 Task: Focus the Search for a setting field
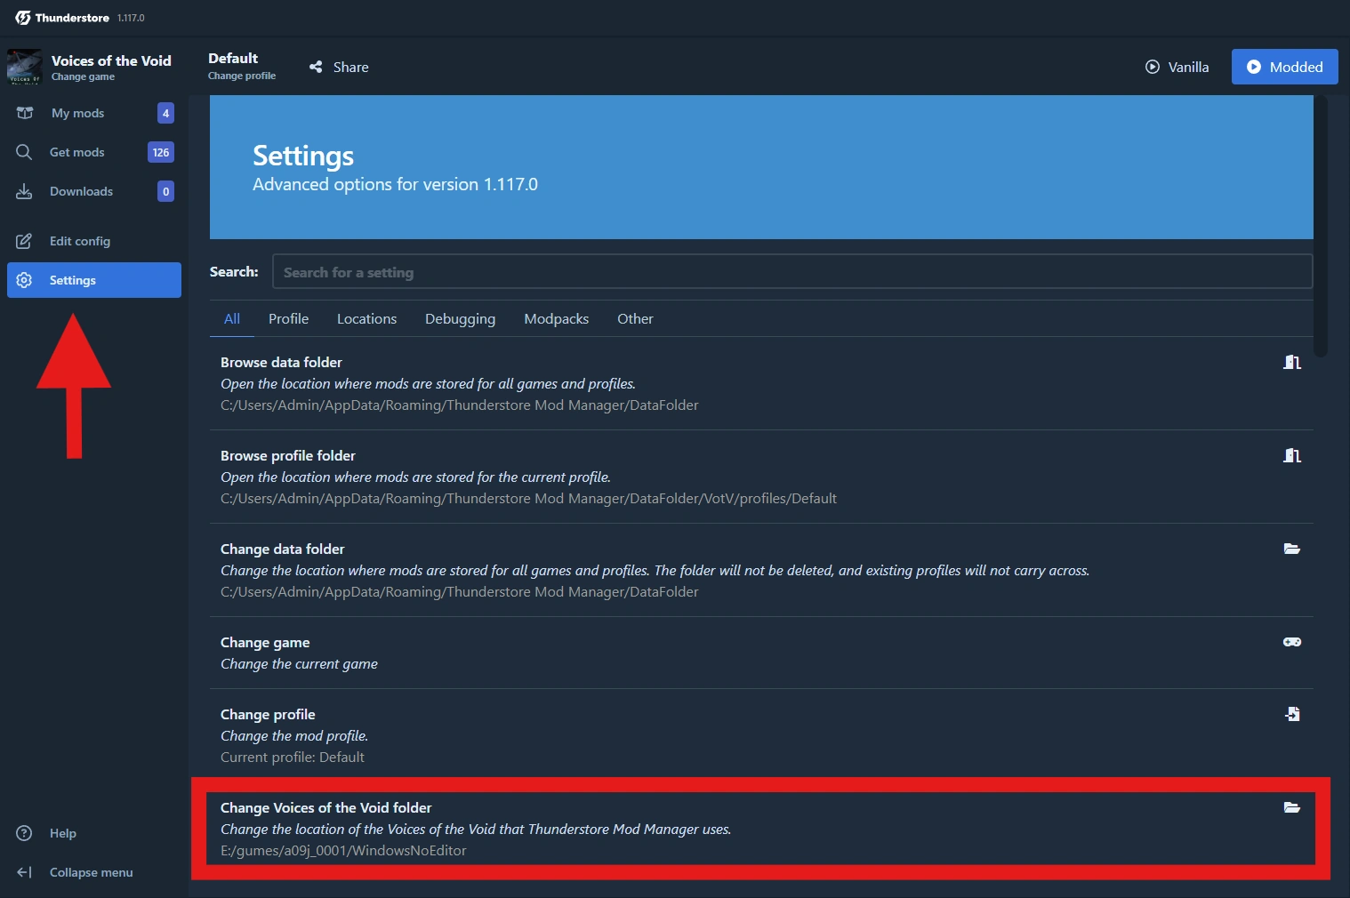pyautogui.click(x=792, y=272)
